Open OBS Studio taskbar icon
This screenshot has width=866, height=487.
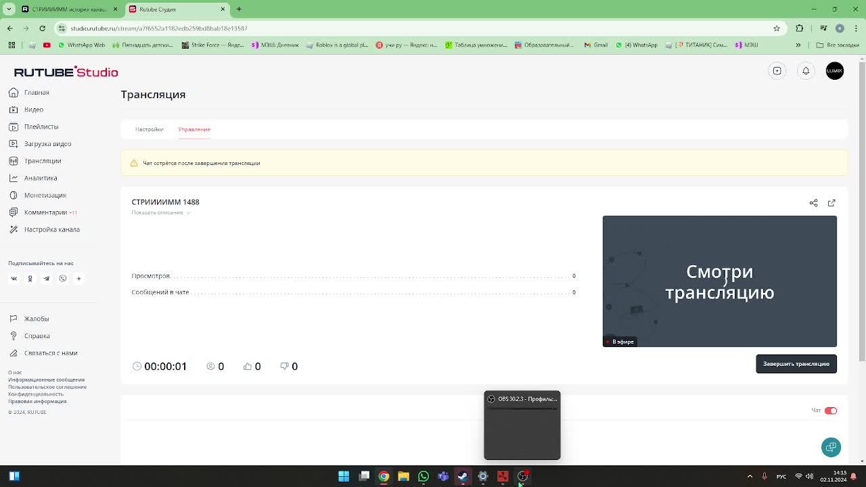(x=522, y=476)
